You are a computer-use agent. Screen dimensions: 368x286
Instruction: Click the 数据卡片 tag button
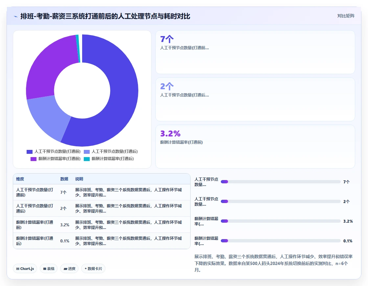[93, 269]
